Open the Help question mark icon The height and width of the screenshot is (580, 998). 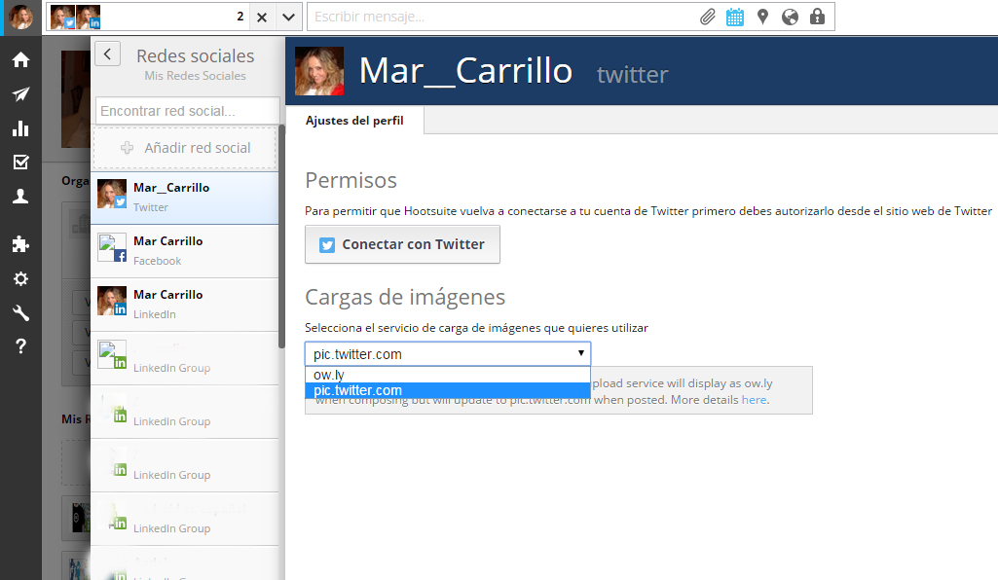pos(20,346)
